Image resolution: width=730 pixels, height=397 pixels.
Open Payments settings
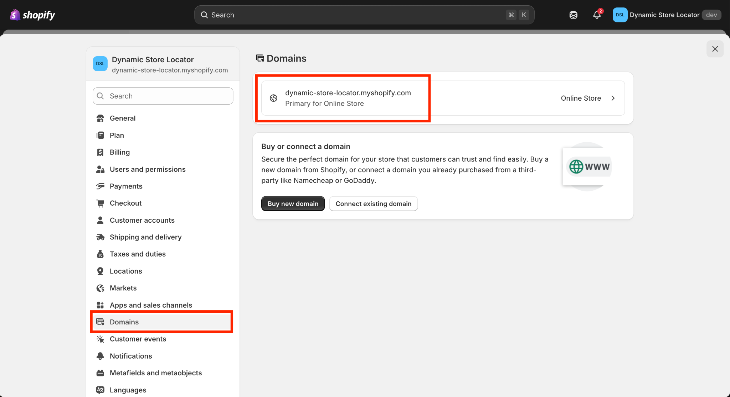tap(163, 186)
